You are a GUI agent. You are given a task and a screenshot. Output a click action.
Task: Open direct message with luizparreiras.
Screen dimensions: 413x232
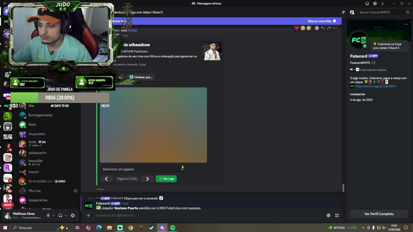pyautogui.click(x=48, y=200)
